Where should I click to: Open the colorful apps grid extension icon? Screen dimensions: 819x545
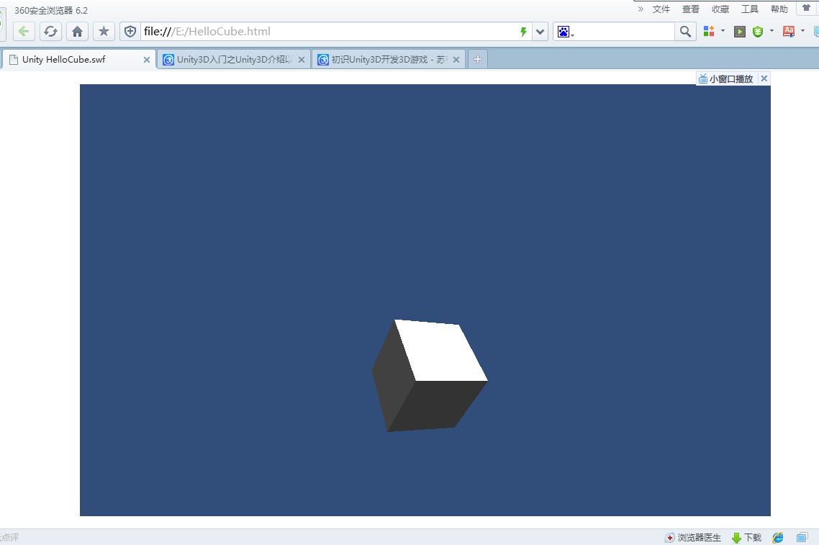[x=709, y=32]
